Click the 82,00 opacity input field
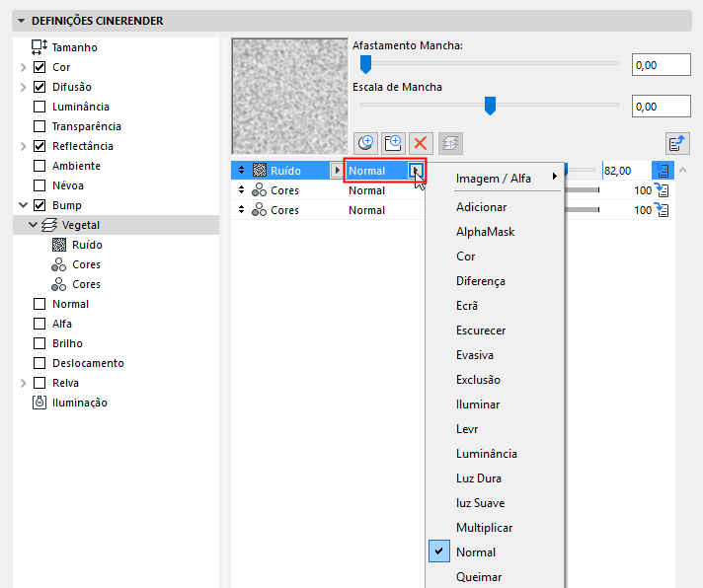The height and width of the screenshot is (588, 703). (x=627, y=170)
